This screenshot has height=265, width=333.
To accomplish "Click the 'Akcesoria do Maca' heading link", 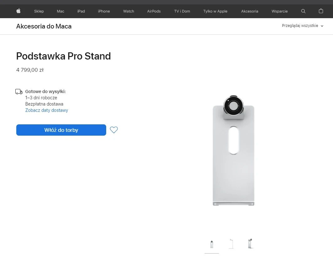I will tap(44, 26).
